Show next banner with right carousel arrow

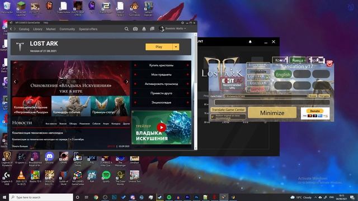[127, 82]
